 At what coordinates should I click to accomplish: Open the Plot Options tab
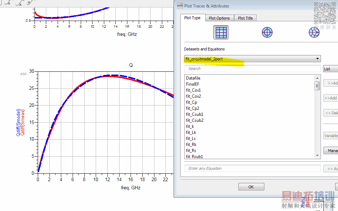(x=219, y=18)
